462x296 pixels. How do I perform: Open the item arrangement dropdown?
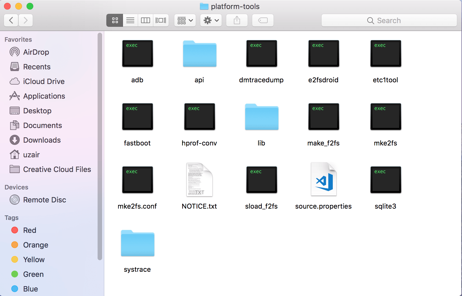tap(185, 20)
